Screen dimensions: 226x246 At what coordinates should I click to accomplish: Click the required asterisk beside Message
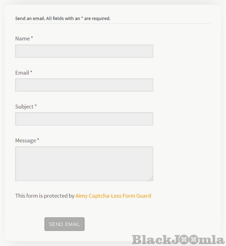tap(38, 141)
